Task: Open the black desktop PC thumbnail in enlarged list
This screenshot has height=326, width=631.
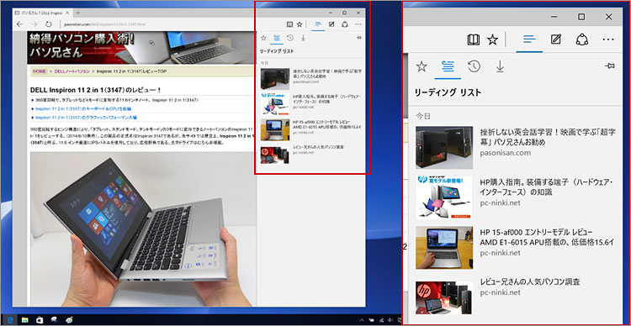Action: (x=444, y=147)
